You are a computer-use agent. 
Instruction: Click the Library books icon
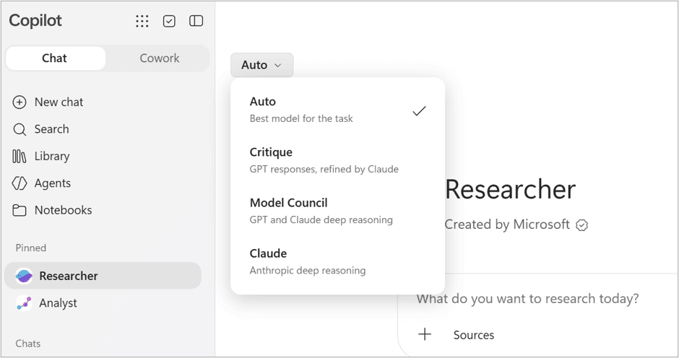pyautogui.click(x=19, y=157)
